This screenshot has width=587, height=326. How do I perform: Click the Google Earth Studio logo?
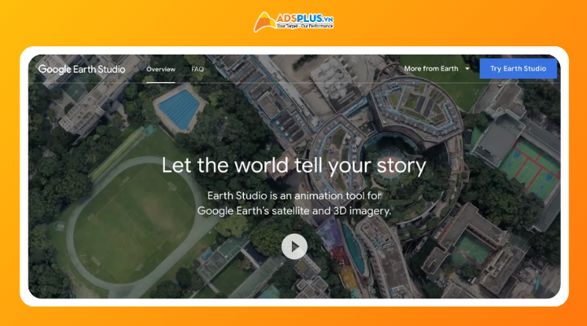pyautogui.click(x=81, y=69)
